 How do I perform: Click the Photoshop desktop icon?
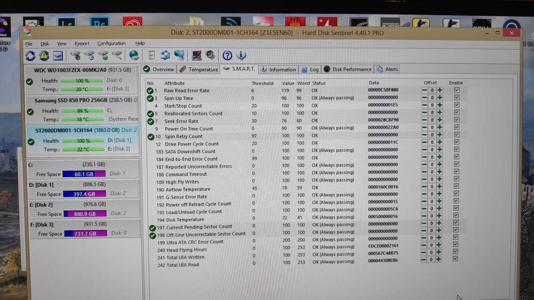click(99, 22)
